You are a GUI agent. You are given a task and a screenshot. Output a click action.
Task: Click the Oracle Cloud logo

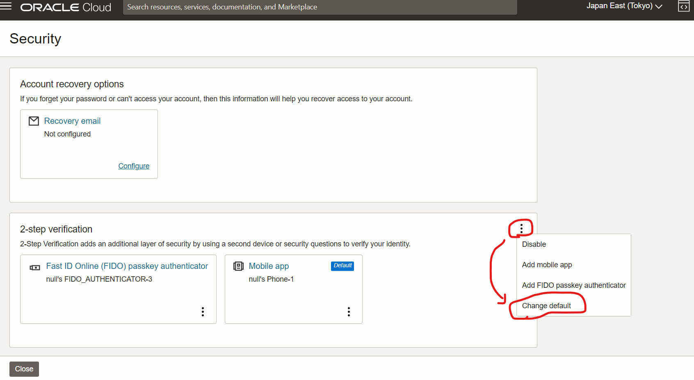point(66,7)
